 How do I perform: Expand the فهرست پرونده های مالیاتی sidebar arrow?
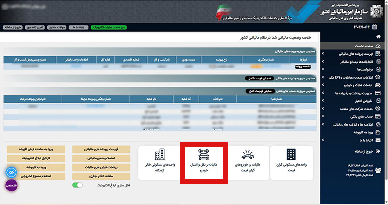[x=323, y=53]
